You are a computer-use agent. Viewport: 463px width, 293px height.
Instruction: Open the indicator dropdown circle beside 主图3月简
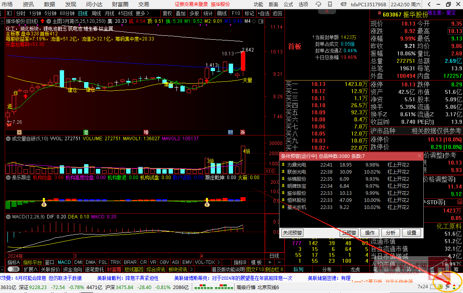pos(49,21)
